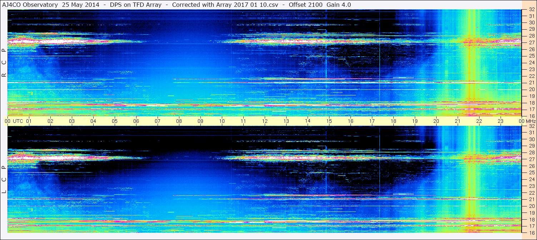Click the 01 hour mark on UTC axis
Viewport: 537px width, 240px height.
click(x=29, y=121)
